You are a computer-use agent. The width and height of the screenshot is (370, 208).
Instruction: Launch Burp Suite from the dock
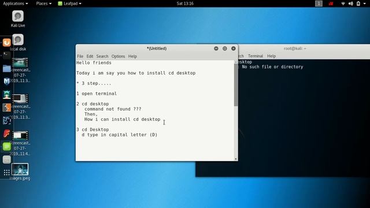click(6, 107)
